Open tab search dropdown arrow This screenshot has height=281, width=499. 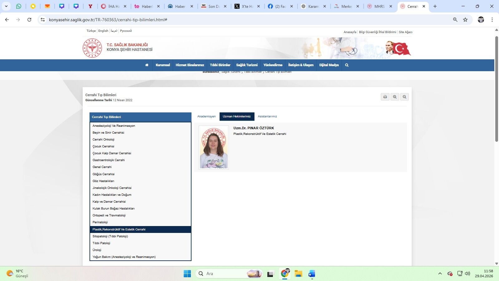6,6
